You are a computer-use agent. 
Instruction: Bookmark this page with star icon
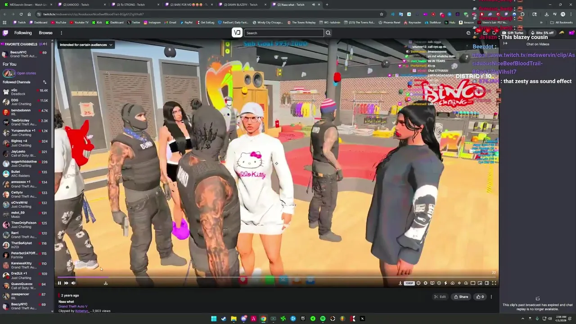(x=382, y=14)
